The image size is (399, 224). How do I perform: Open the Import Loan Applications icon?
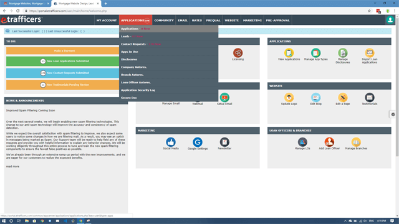click(x=370, y=53)
